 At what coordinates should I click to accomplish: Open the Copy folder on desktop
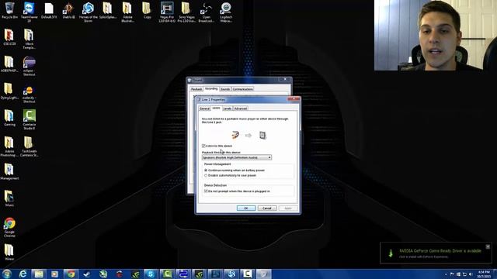click(147, 10)
